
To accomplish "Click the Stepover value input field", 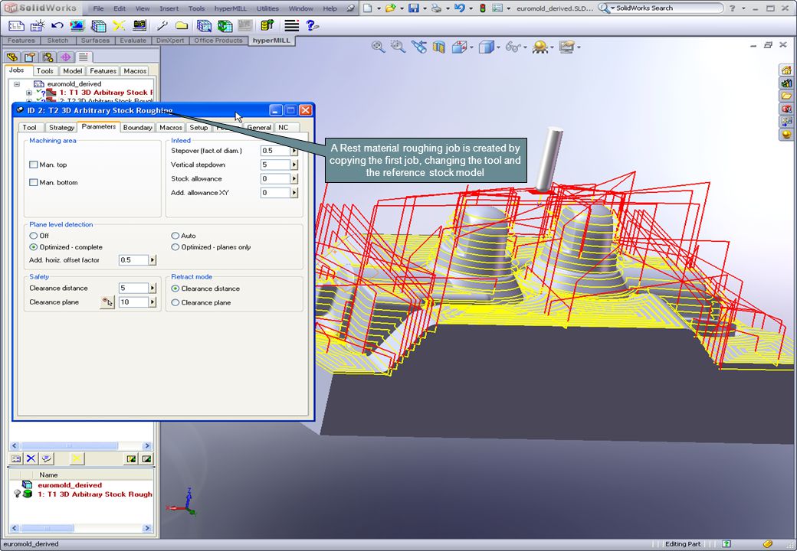I will (x=275, y=151).
